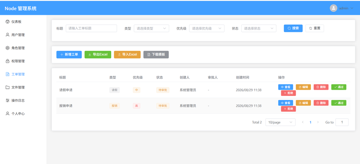The image size is (360, 164).
Task: Click the 待审批 status of 报销申请
Action: [x=163, y=106]
